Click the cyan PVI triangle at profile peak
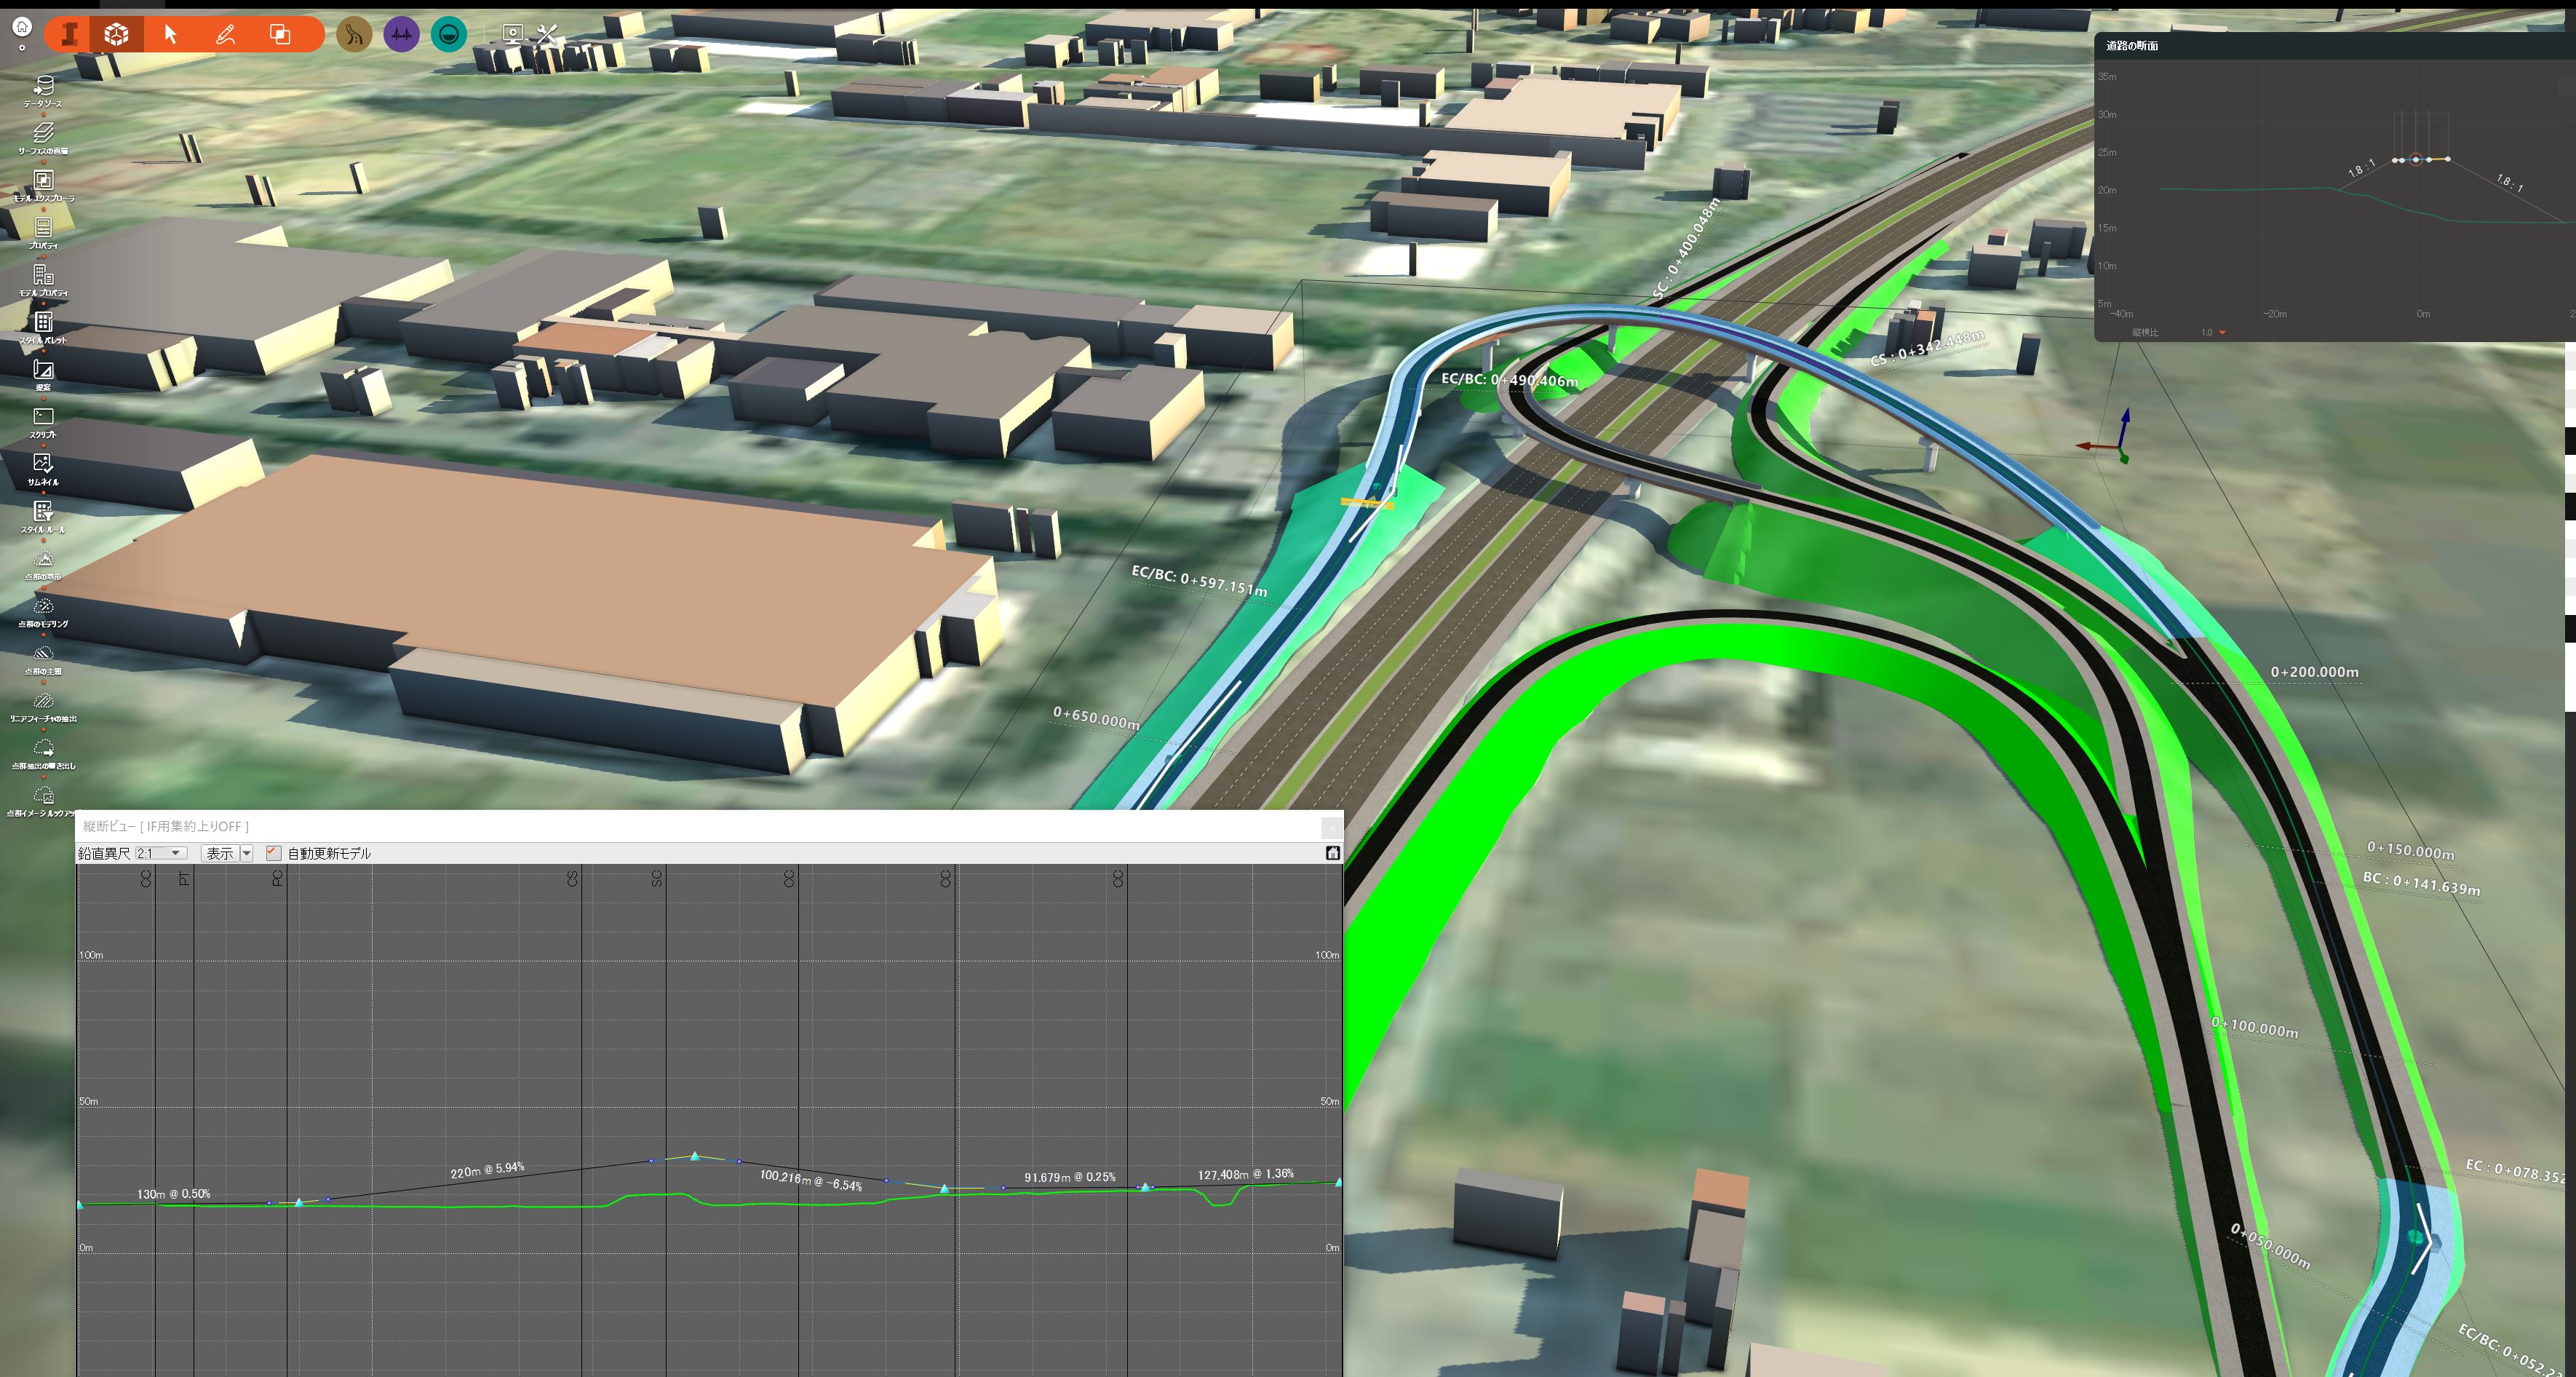 tap(695, 1156)
